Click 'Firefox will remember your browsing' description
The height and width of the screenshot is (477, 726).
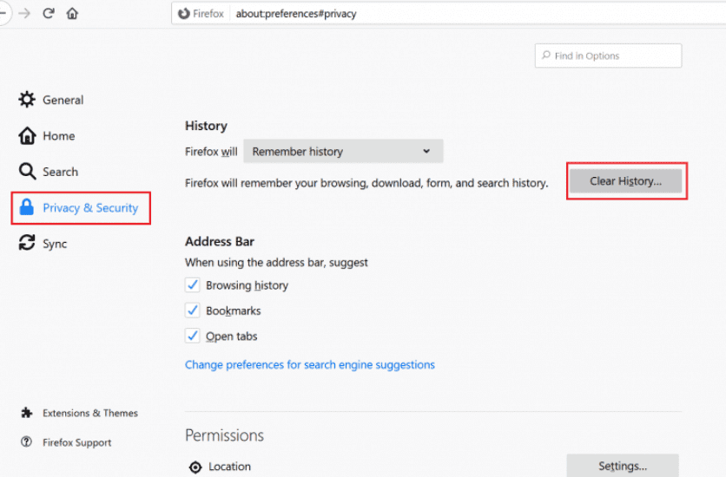tap(366, 183)
